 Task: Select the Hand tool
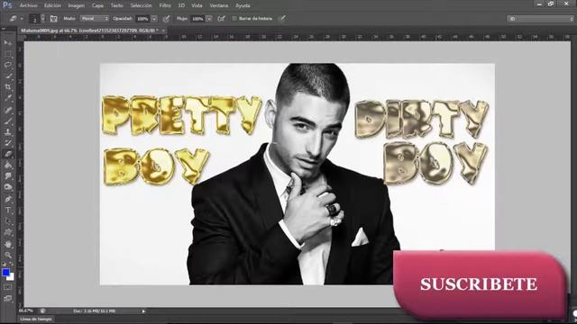click(x=8, y=244)
